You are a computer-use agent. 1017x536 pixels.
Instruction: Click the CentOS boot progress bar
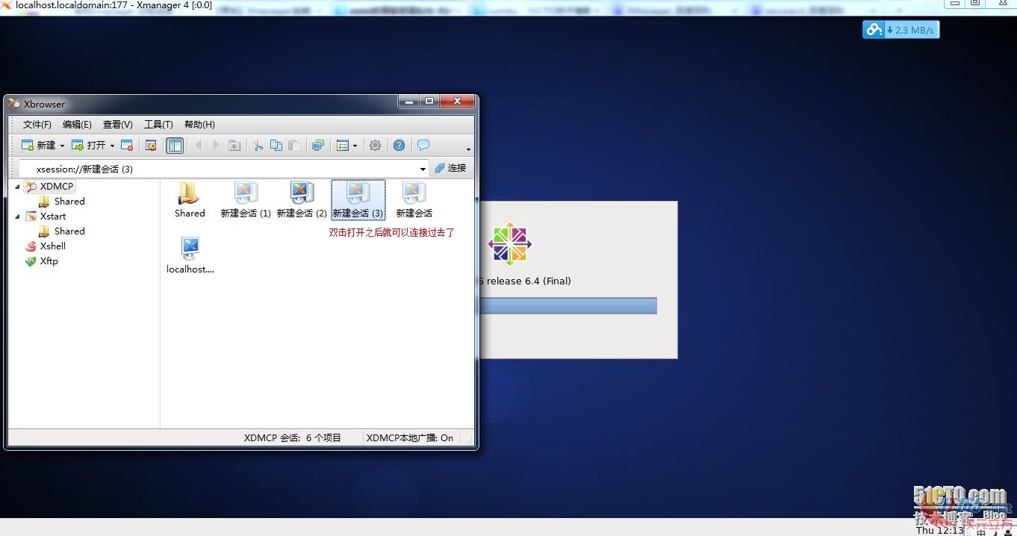[x=569, y=305]
